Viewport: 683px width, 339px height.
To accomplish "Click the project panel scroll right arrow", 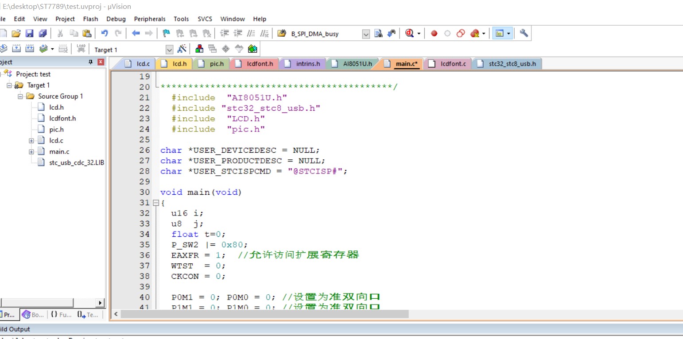I will (x=101, y=303).
